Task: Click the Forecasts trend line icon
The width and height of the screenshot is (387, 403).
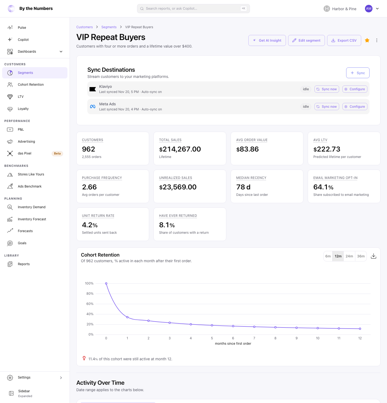Action: coord(10,231)
